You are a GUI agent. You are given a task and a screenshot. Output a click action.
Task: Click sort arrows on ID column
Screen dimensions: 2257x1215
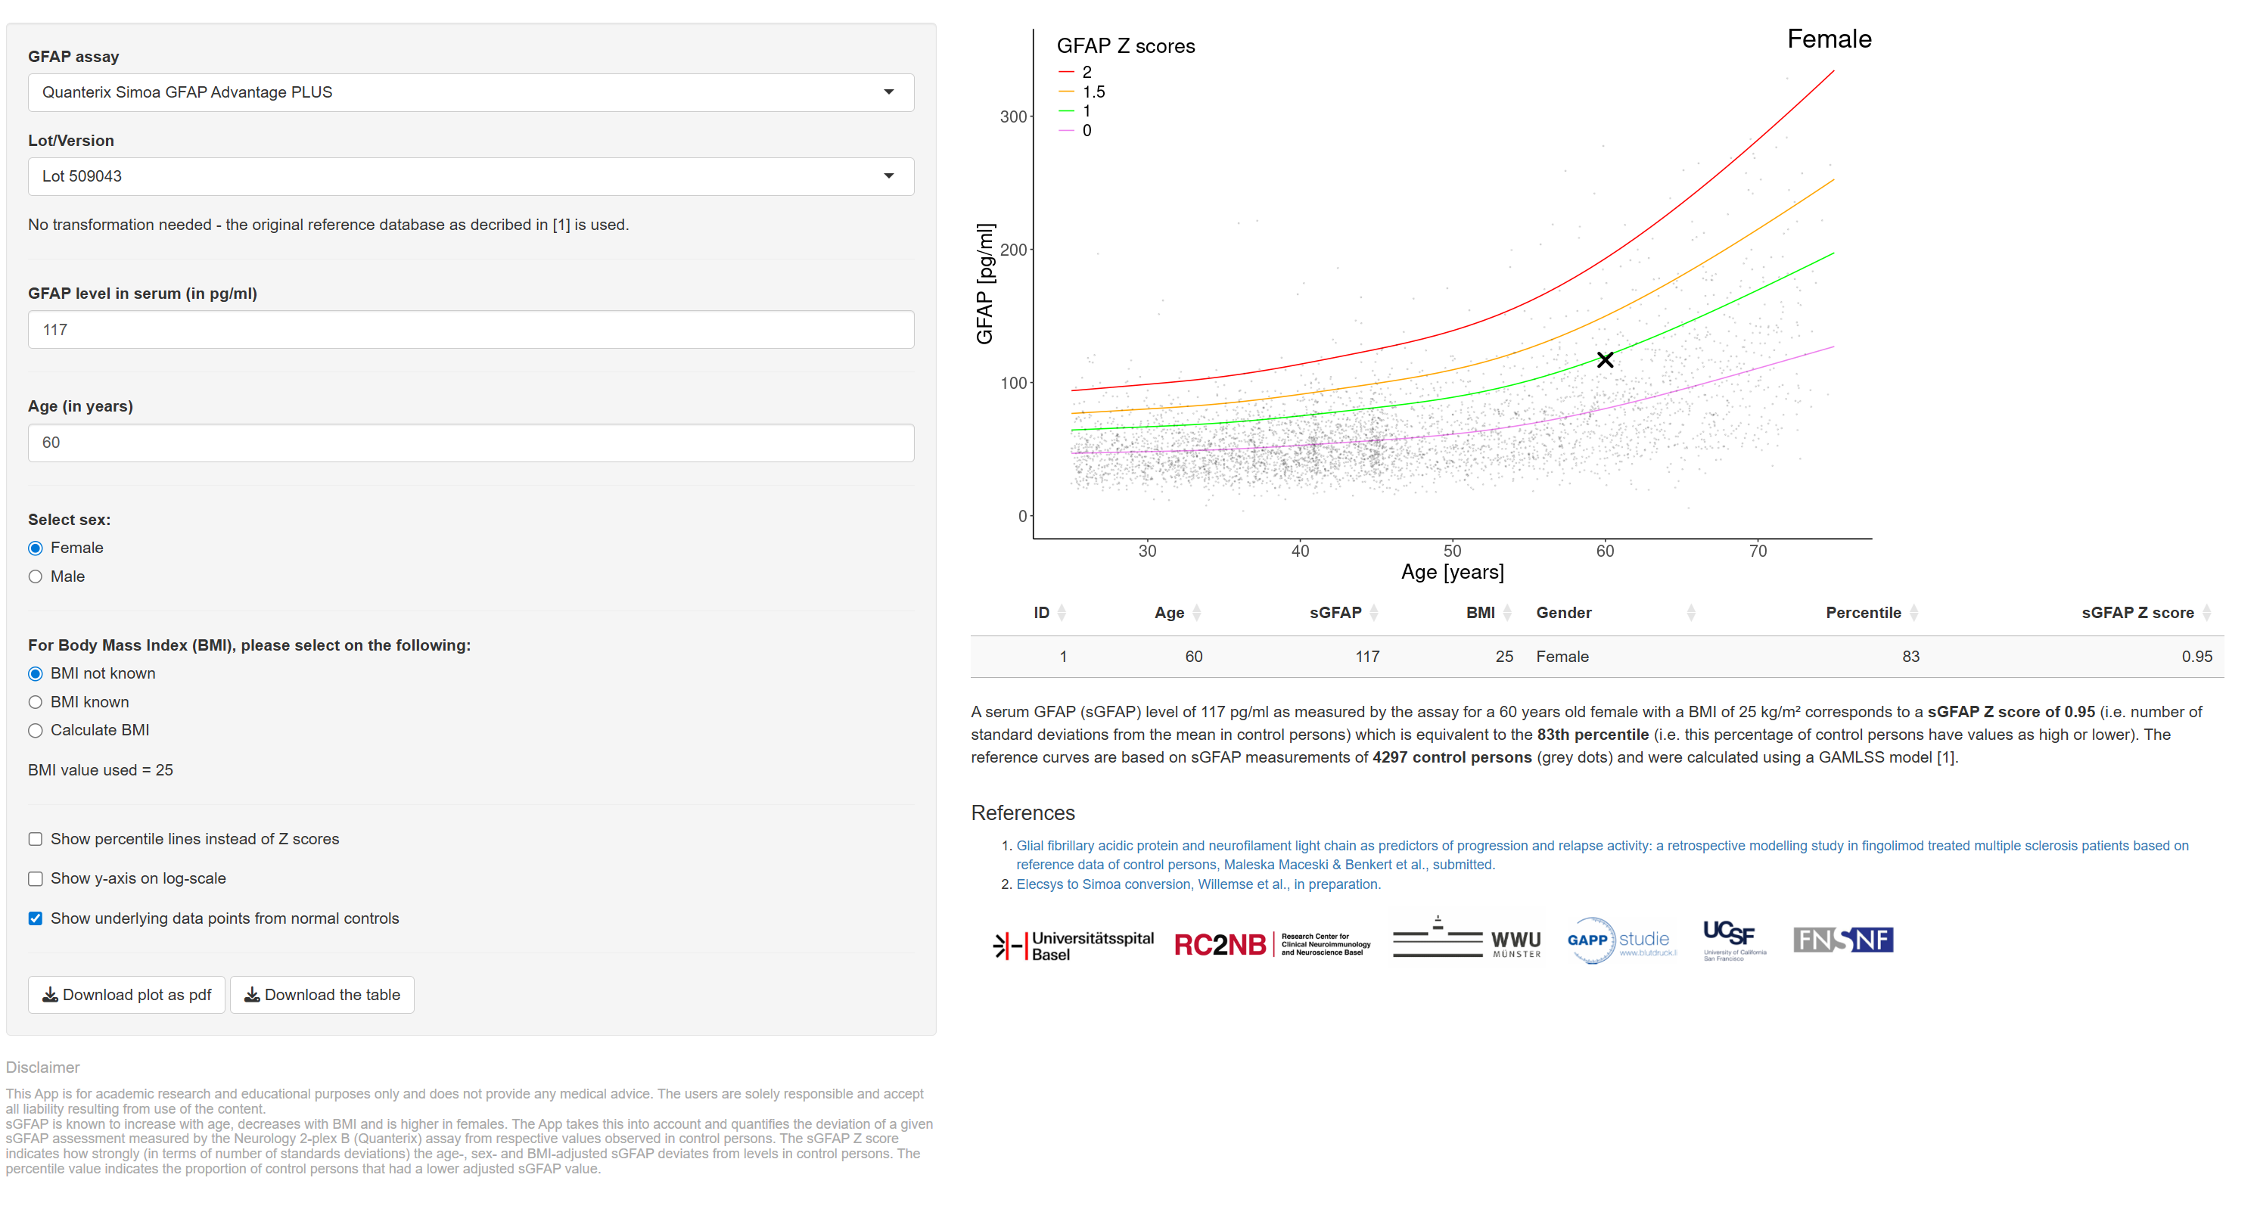1061,614
